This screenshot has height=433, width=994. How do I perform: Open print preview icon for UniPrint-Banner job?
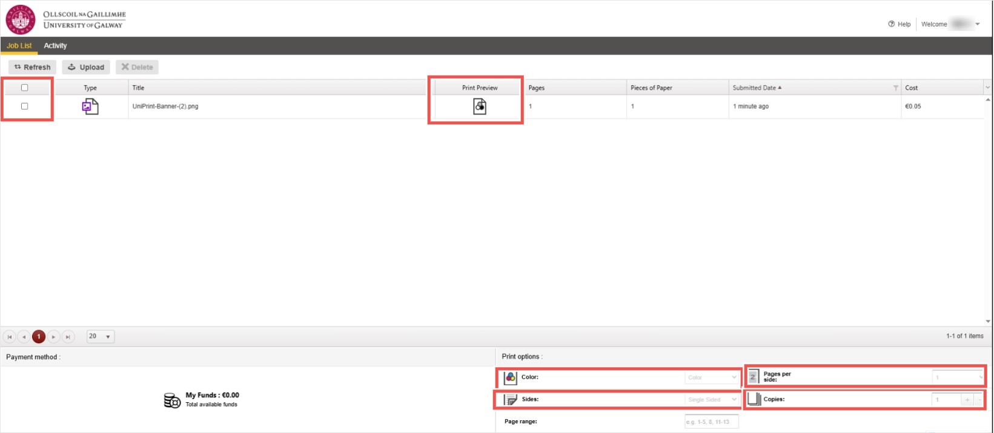[480, 107]
